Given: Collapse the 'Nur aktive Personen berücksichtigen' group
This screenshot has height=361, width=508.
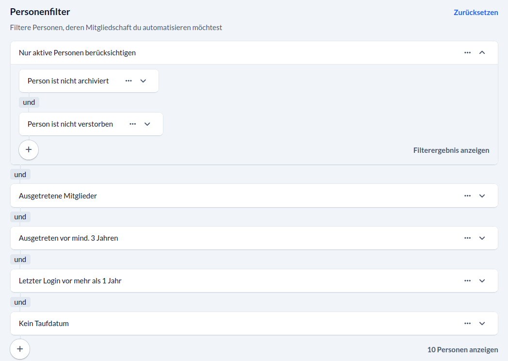Looking at the screenshot, I should pos(482,52).
